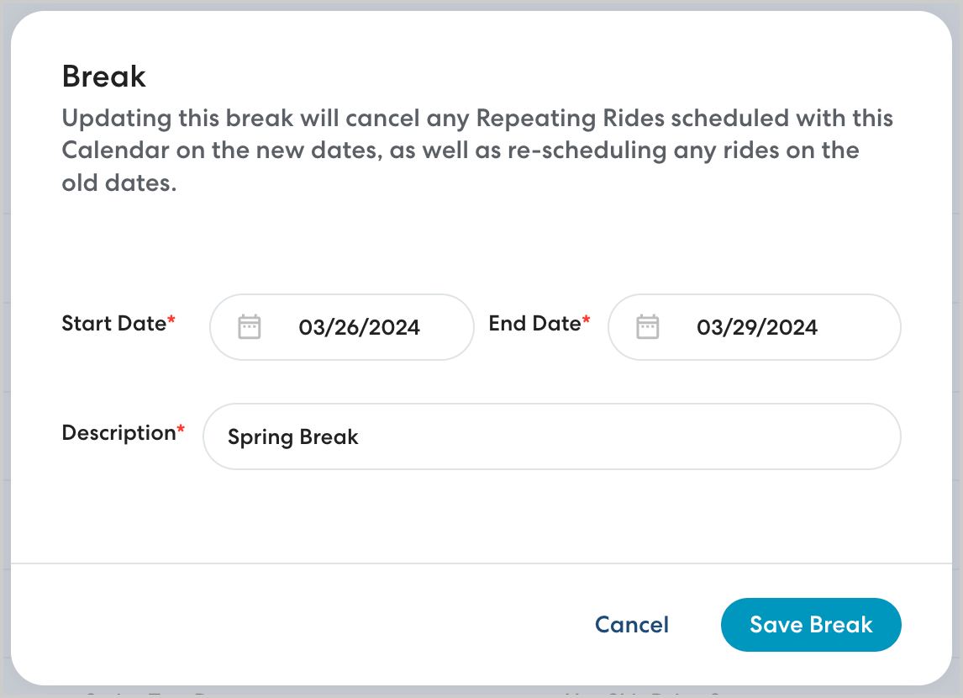
Task: Click the Cancel link
Action: tap(631, 625)
